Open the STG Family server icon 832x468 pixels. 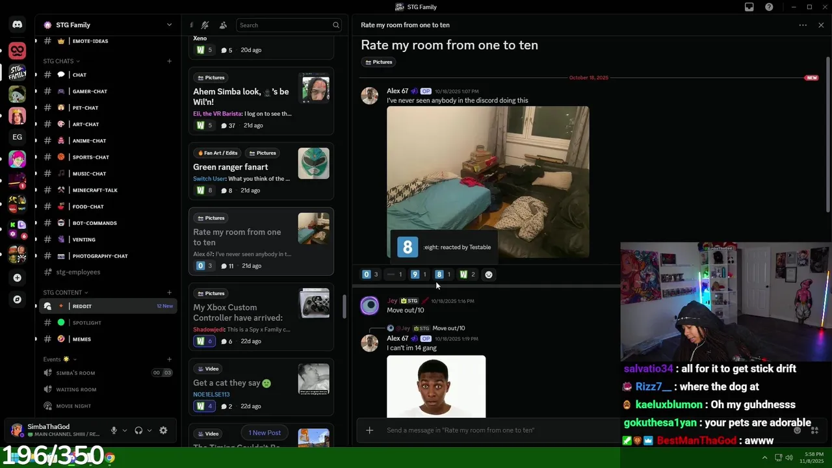coord(18,71)
